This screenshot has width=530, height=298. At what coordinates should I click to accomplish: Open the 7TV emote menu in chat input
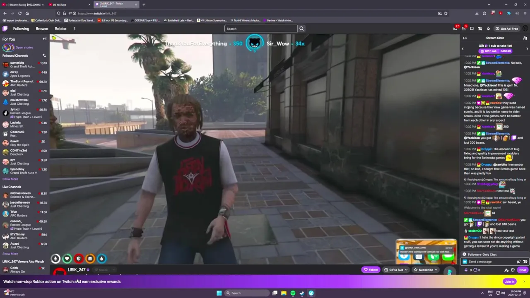pyautogui.click(x=525, y=262)
